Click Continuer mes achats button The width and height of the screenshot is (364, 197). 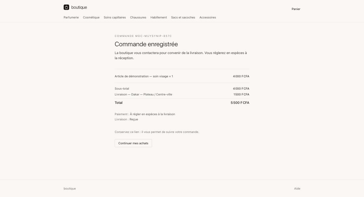click(133, 143)
